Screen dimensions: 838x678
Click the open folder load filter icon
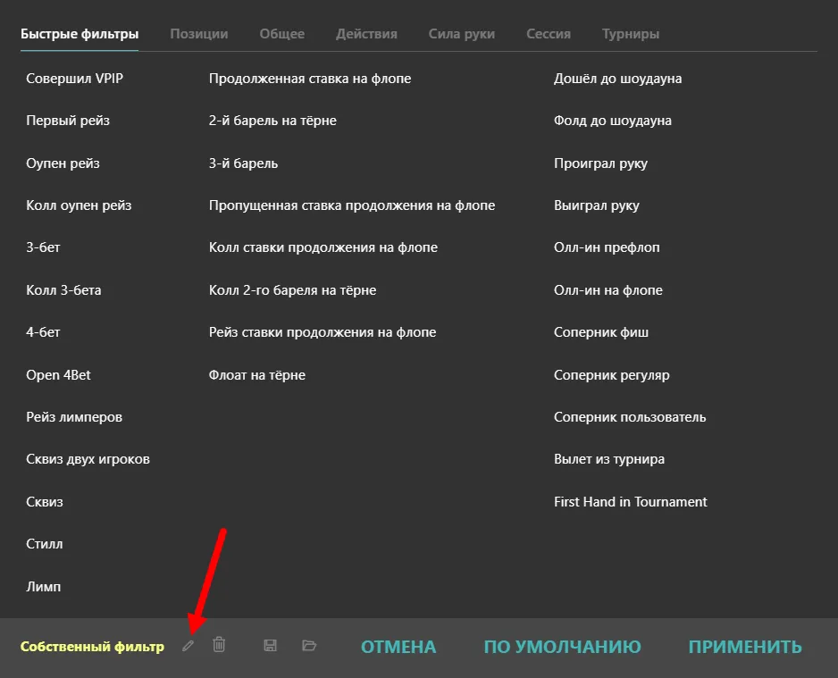click(309, 646)
